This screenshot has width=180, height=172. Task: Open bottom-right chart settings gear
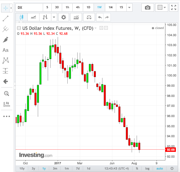172,168
